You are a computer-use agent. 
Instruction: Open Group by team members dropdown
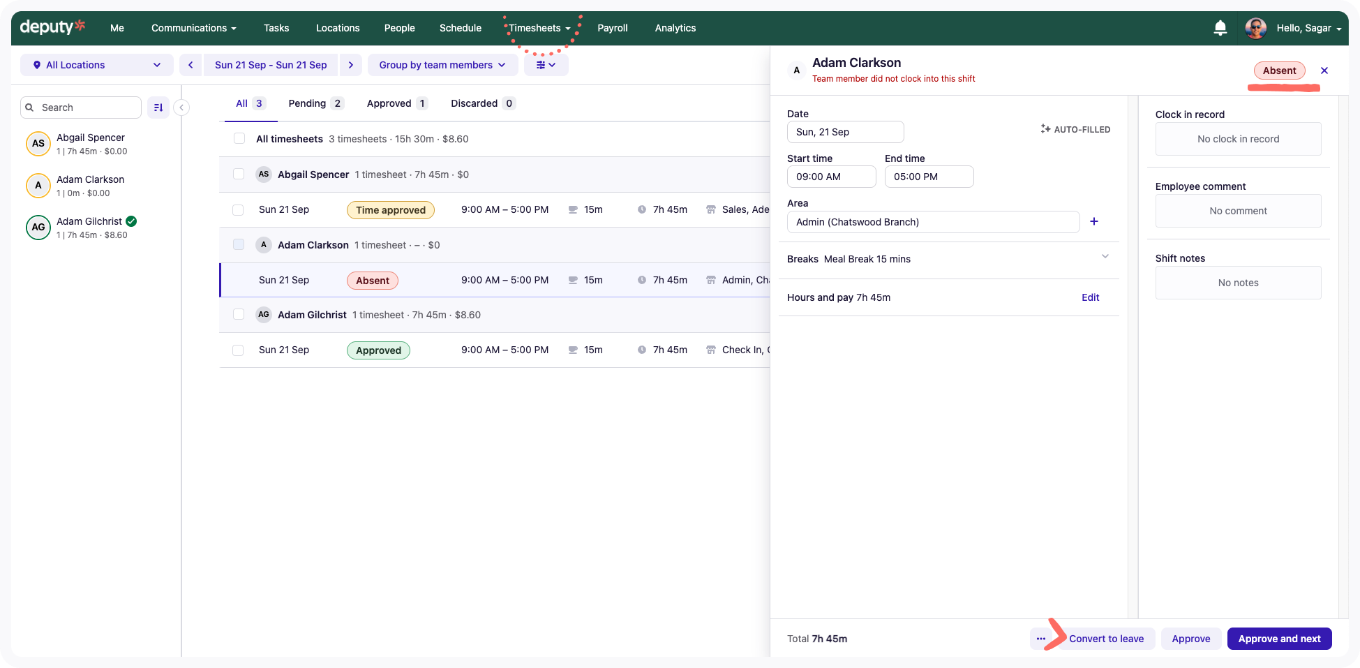pos(442,65)
